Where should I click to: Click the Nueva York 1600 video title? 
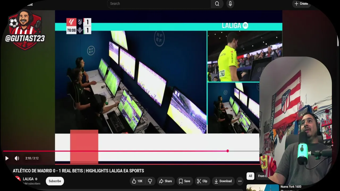[291, 187]
